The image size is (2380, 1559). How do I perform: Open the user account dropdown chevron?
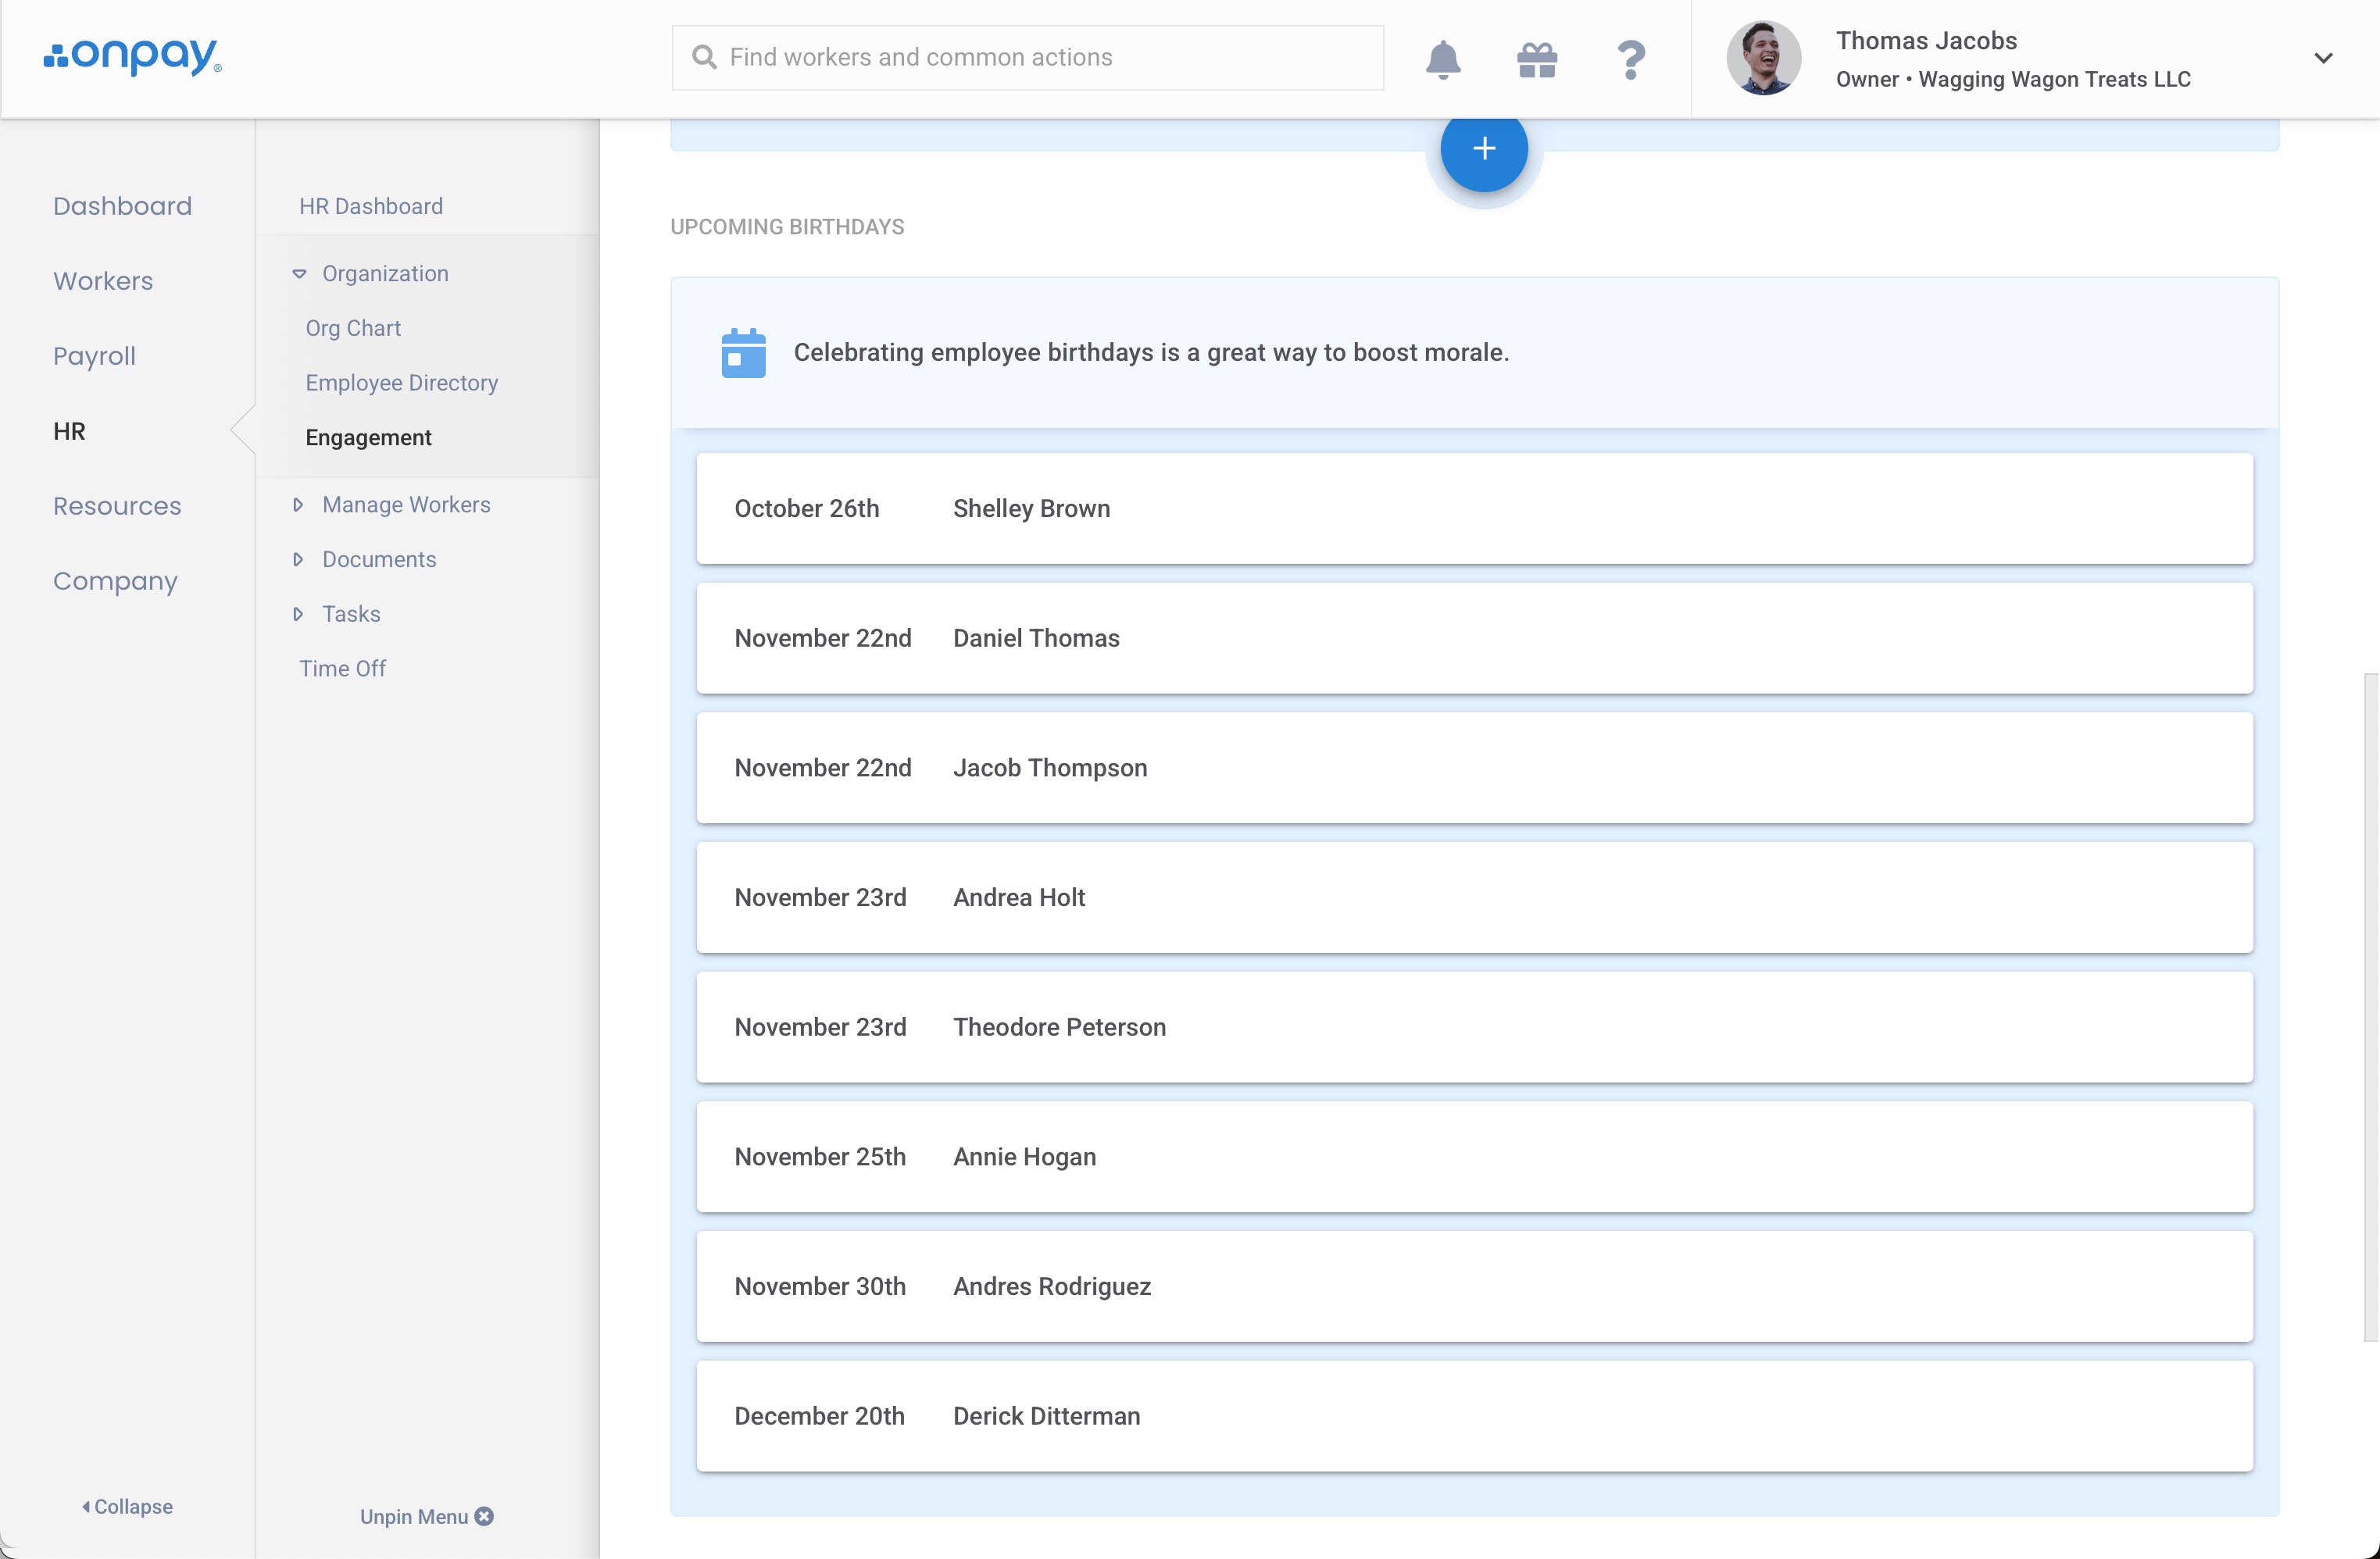(x=2323, y=58)
